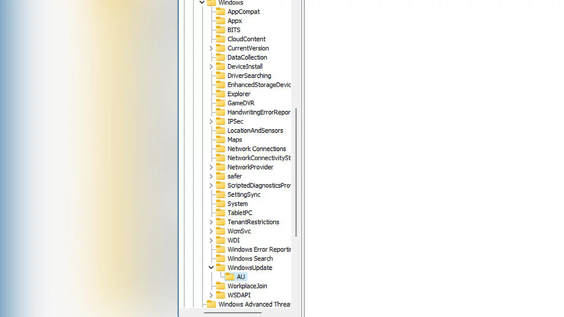Expand the WDI key

[211, 240]
